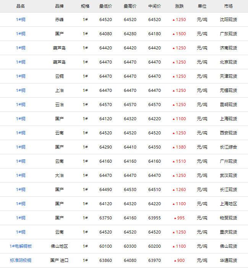Open the 1#电解铜板 product link

pos(21,246)
